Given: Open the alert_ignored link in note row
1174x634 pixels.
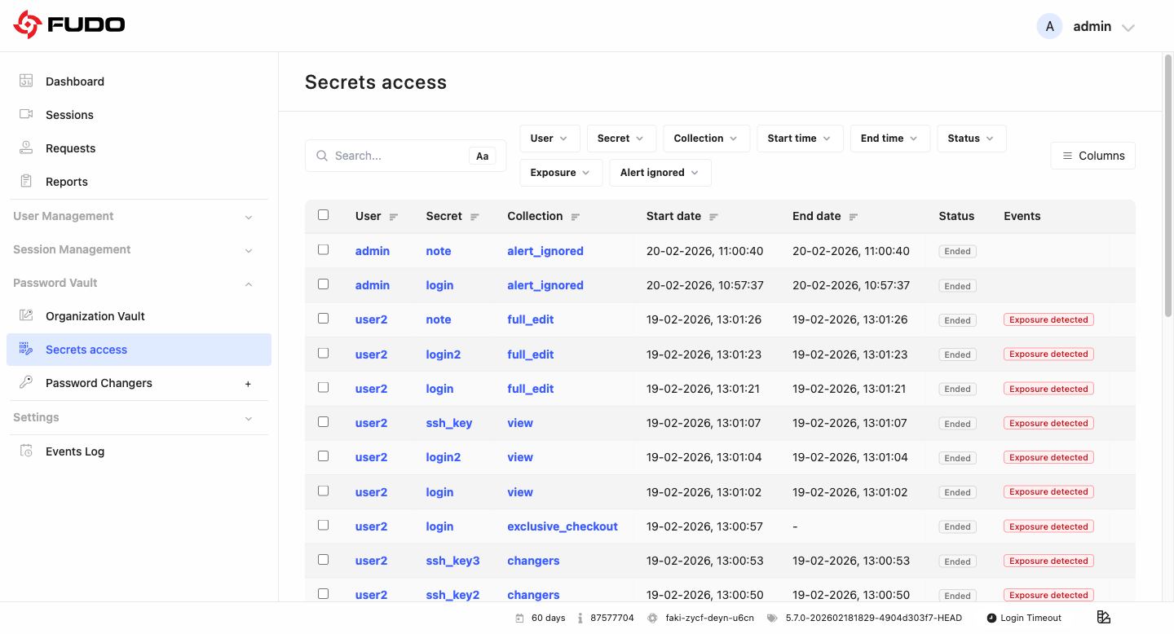Looking at the screenshot, I should 545,251.
